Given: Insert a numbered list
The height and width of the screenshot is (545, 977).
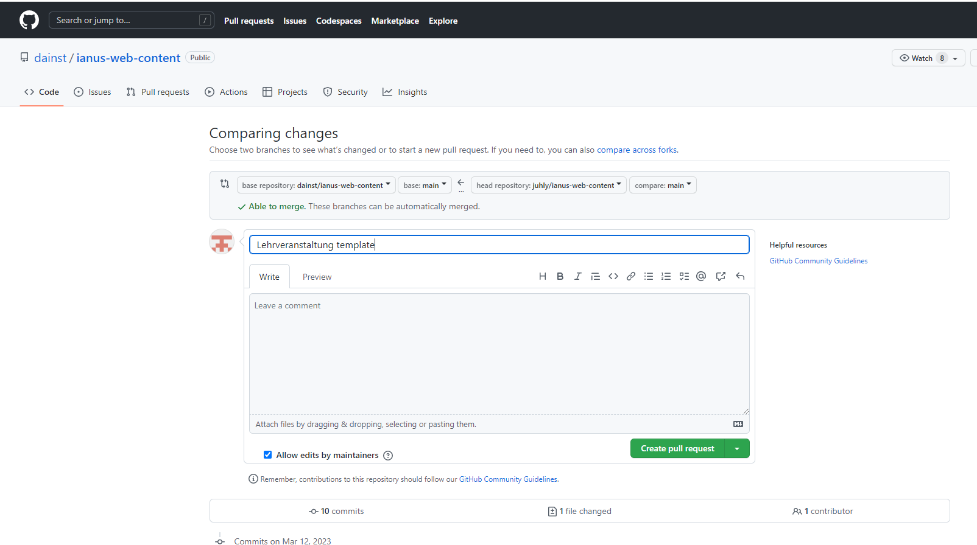Looking at the screenshot, I should click(x=666, y=276).
